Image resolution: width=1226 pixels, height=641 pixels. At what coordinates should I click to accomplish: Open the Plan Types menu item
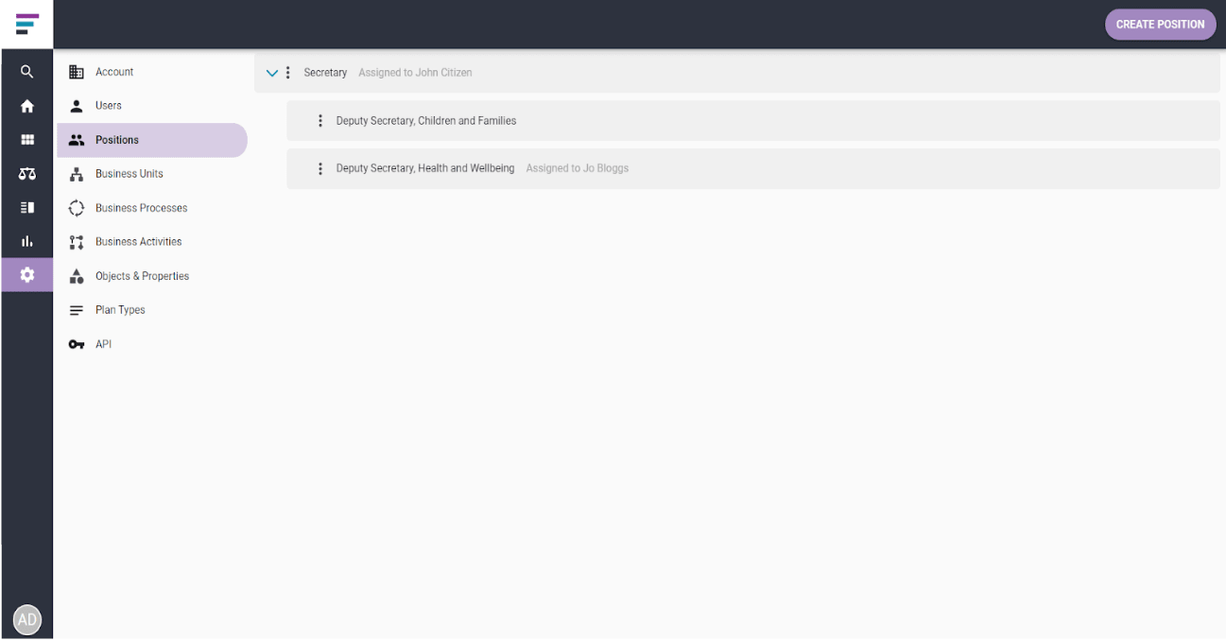152,310
